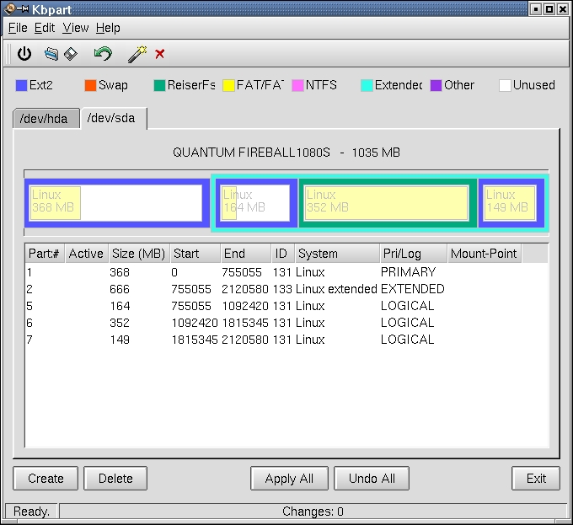Click the Undo All button
Viewport: 573px width, 525px height.
click(x=372, y=479)
